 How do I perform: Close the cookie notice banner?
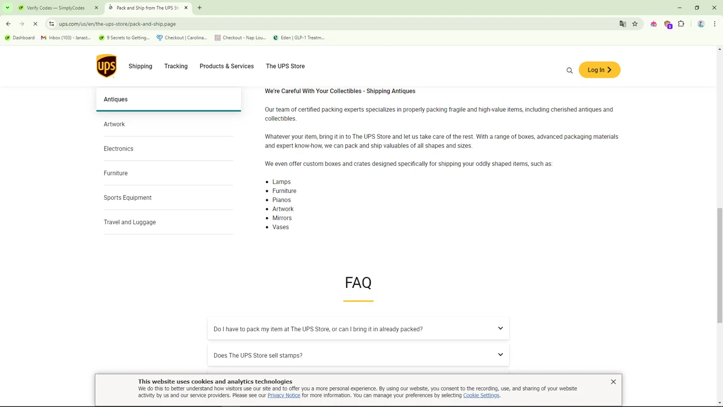(x=613, y=382)
